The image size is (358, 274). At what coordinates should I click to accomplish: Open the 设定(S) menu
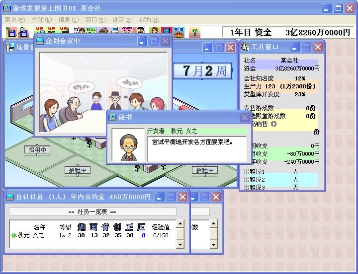click(x=122, y=20)
